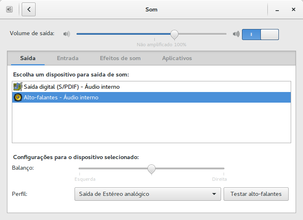This screenshot has height=220, width=303.
Task: Click the S/PDIF sound card icon
Action: [18, 87]
